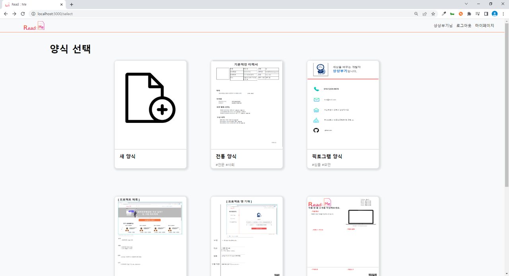Click the site information icon in the address bar
The image size is (509, 276).
point(33,14)
